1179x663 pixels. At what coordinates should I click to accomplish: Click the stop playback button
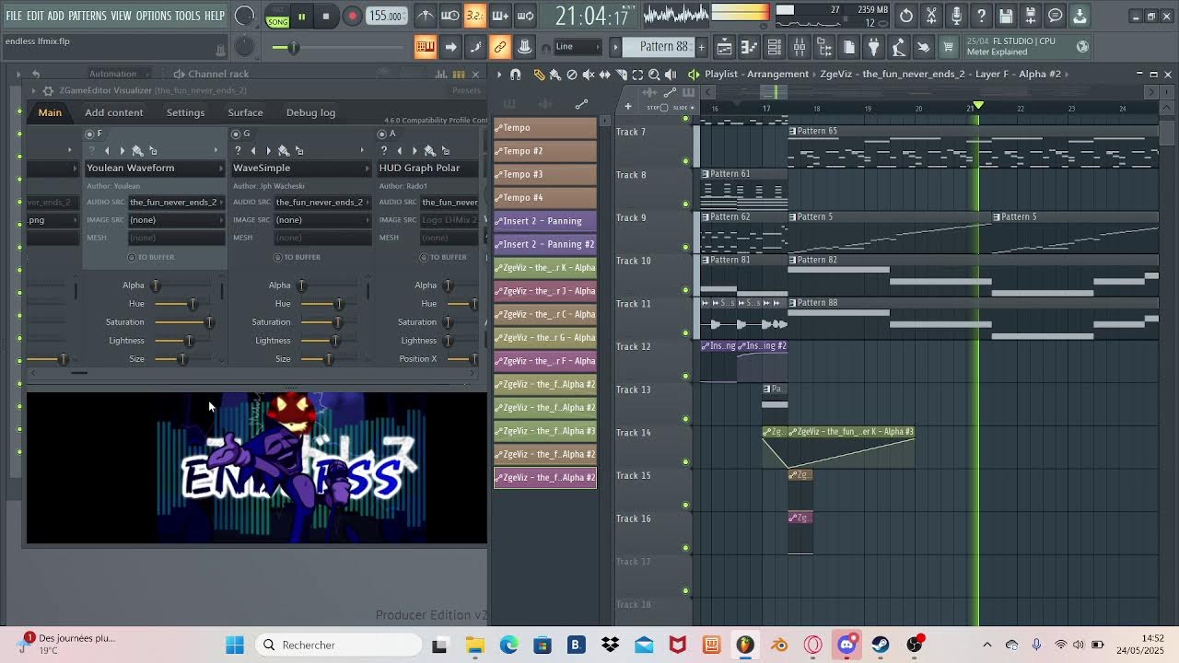(x=326, y=17)
